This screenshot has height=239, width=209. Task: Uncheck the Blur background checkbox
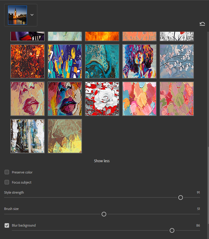7,225
